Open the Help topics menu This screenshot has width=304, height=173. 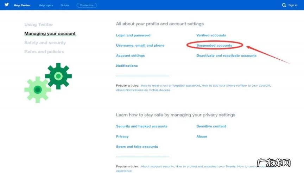[46, 5]
